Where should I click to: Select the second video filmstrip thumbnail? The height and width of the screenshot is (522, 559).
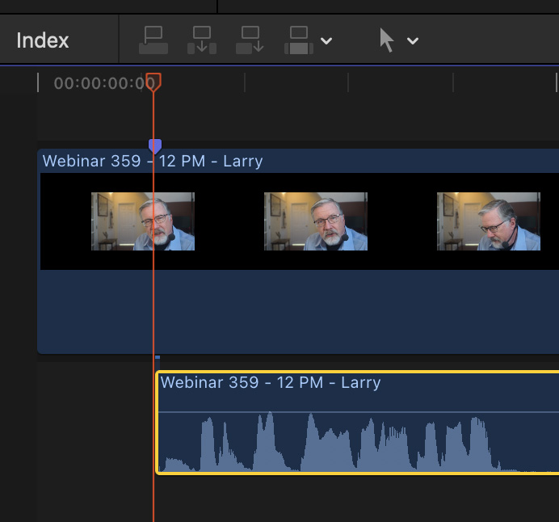315,221
